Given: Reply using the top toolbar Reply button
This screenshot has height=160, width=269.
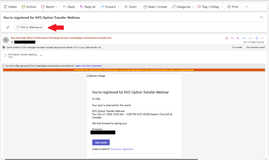Looking at the screenshot, I should (69, 7).
